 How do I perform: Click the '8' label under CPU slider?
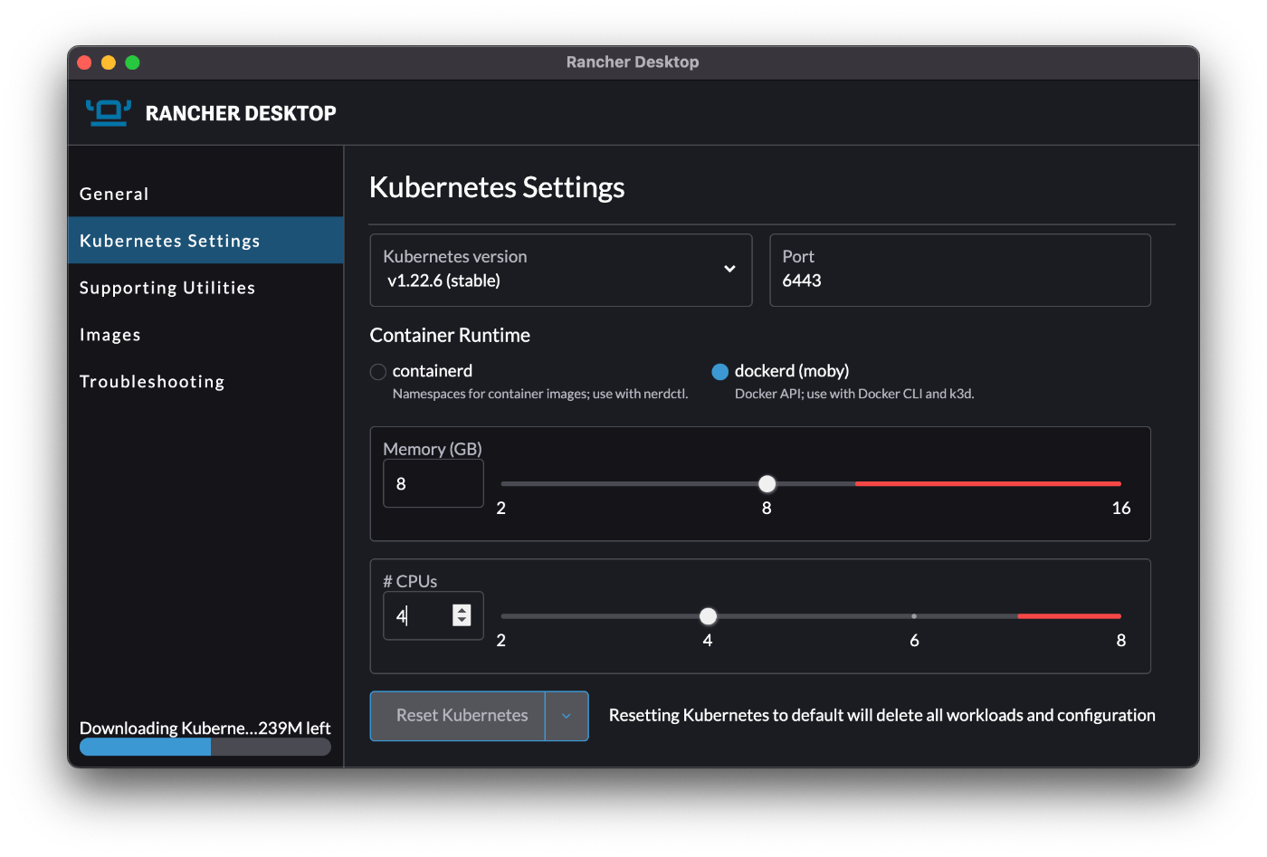coord(1121,640)
